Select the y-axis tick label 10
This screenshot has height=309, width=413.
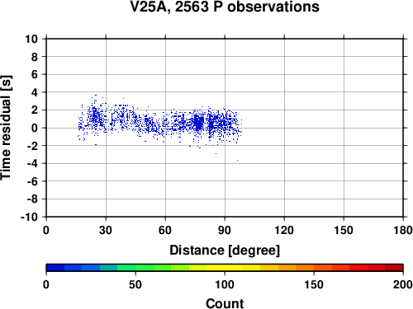click(31, 39)
